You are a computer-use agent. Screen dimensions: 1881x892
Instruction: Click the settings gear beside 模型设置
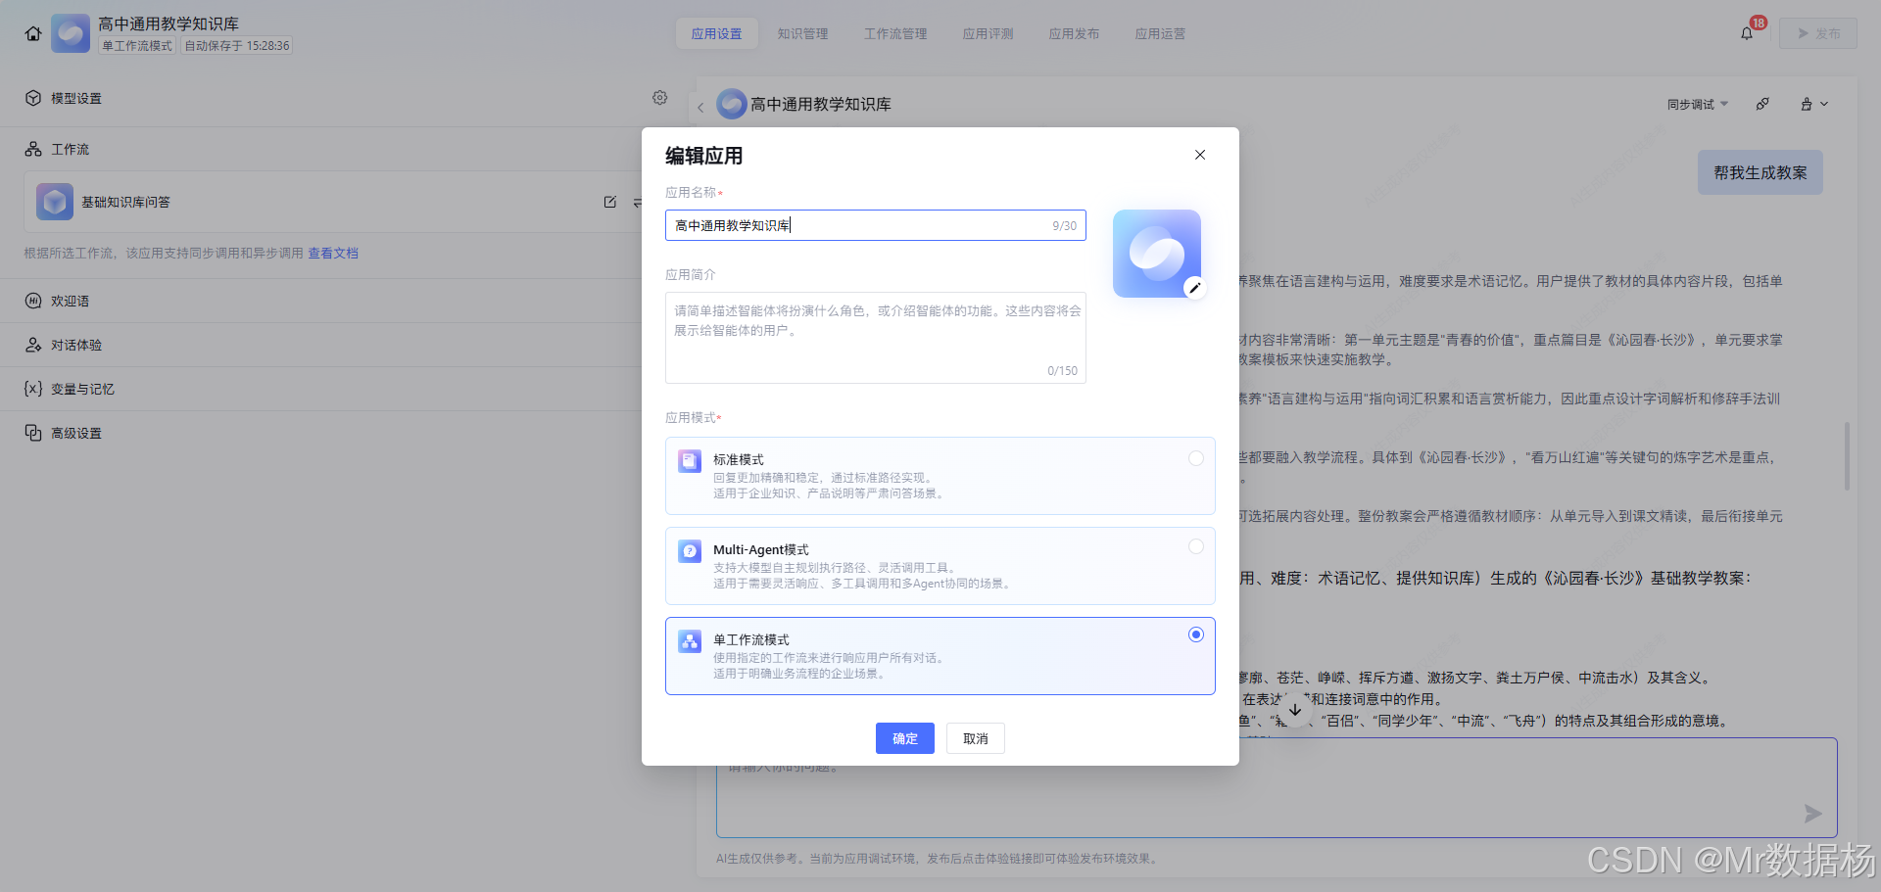(x=659, y=97)
